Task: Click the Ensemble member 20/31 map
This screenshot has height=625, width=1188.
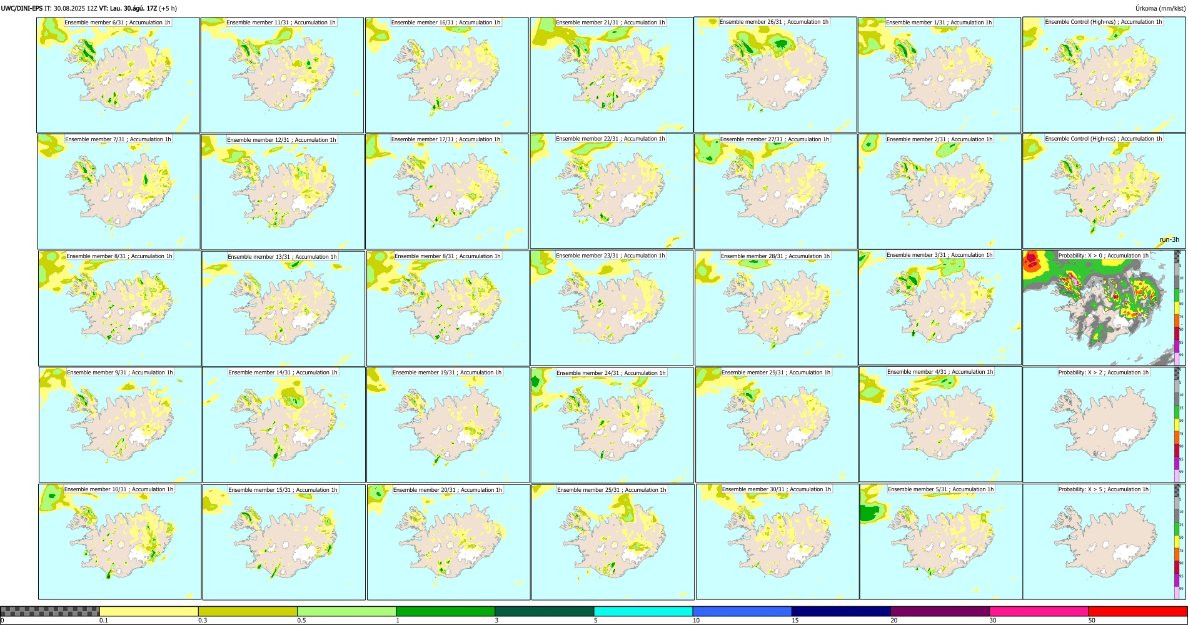Action: [x=448, y=542]
